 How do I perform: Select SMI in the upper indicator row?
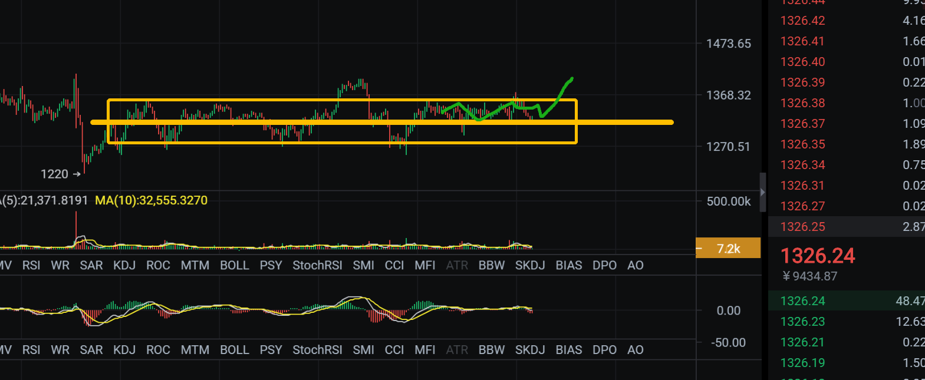364,265
